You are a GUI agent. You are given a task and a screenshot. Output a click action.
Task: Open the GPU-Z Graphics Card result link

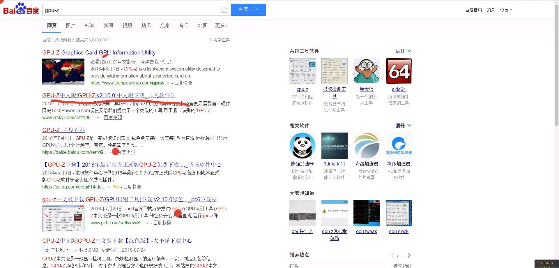99,52
